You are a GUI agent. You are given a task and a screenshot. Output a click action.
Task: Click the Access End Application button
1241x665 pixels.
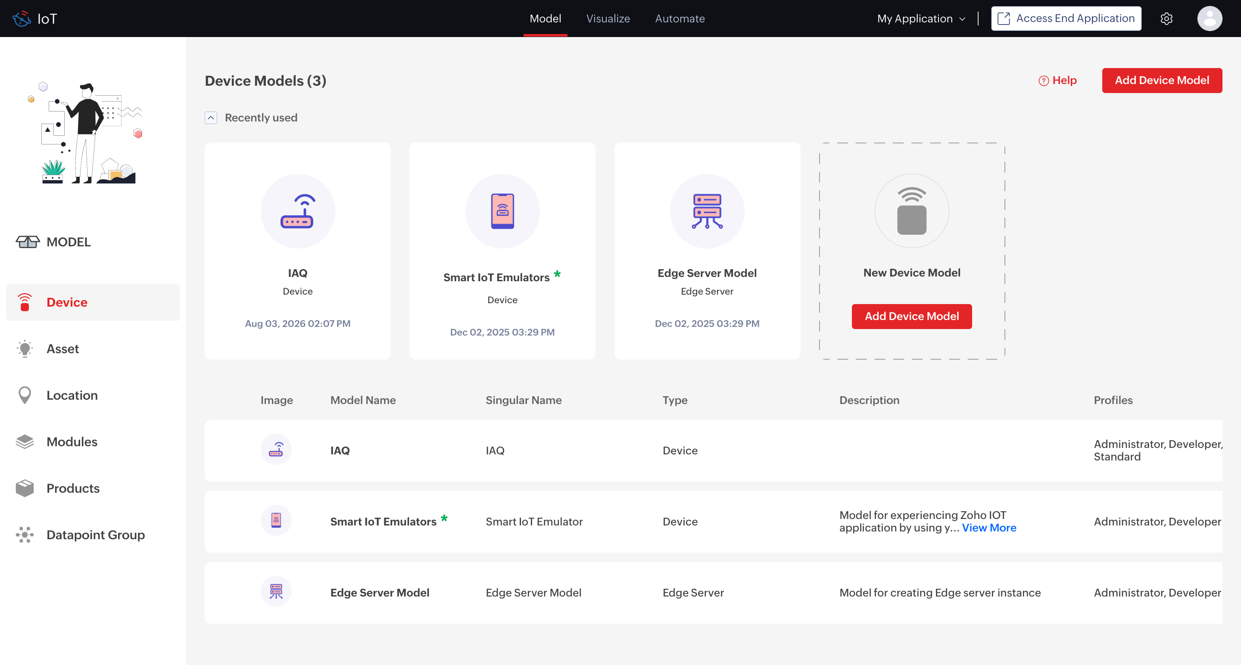[1066, 19]
